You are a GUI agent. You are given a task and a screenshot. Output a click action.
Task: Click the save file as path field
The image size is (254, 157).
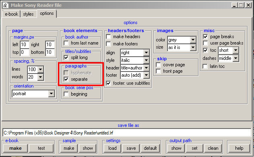click(127, 133)
